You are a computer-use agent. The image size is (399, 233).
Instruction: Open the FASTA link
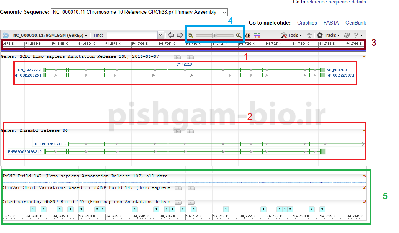(331, 23)
